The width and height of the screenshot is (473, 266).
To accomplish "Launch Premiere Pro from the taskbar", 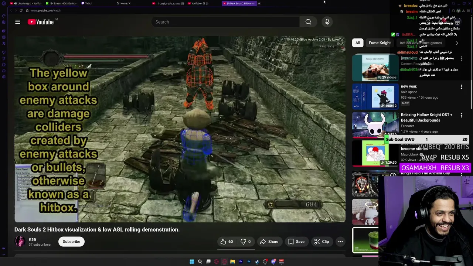I will 241,262.
